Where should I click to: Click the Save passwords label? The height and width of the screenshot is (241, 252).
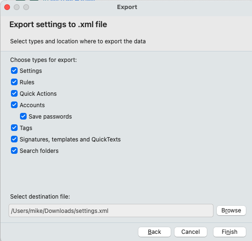[50, 117]
